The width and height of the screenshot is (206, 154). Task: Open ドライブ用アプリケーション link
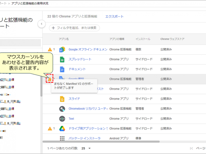[88, 129]
